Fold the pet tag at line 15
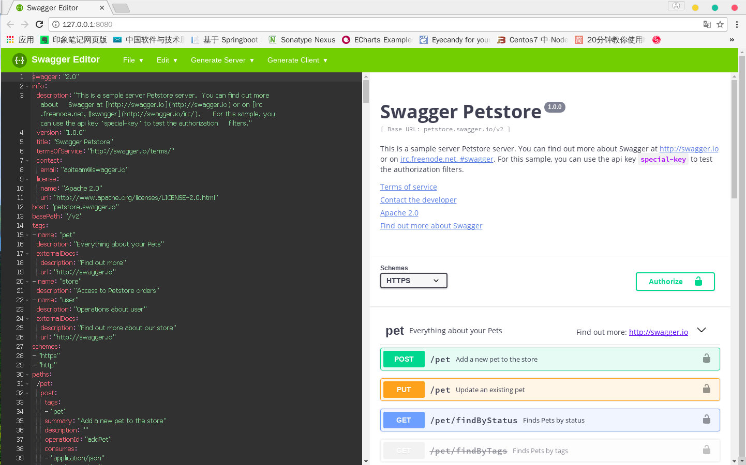The image size is (746, 465). [x=27, y=235]
